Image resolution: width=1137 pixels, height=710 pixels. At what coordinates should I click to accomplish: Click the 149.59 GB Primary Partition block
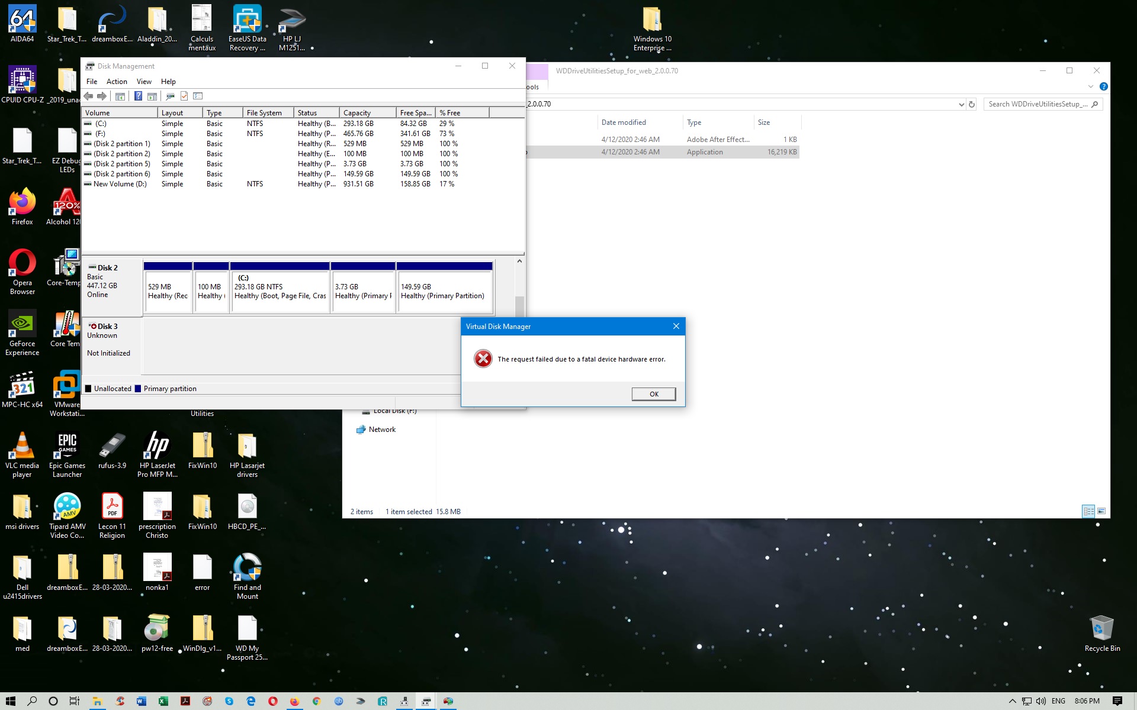pyautogui.click(x=444, y=291)
